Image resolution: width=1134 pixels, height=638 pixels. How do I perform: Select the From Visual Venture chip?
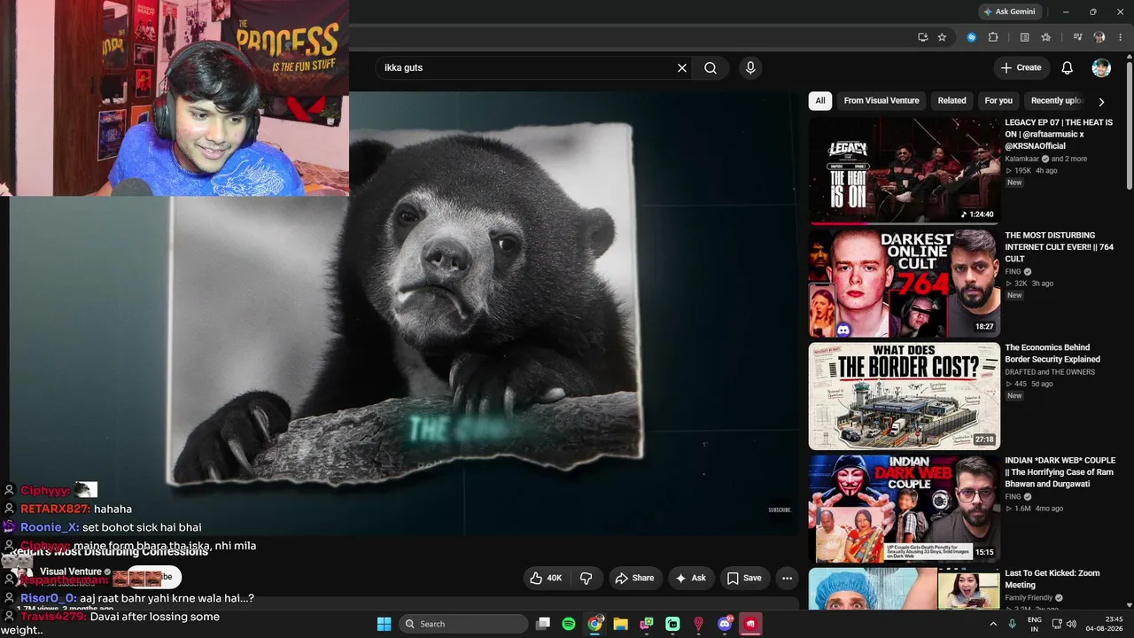coord(882,101)
